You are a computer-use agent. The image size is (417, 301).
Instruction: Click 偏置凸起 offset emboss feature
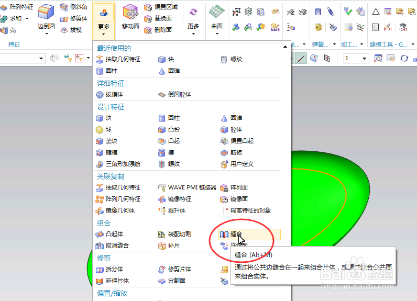(x=237, y=141)
